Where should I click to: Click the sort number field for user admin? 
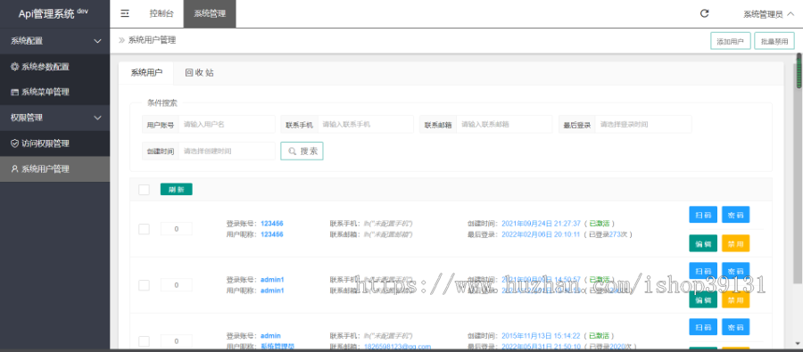click(176, 341)
